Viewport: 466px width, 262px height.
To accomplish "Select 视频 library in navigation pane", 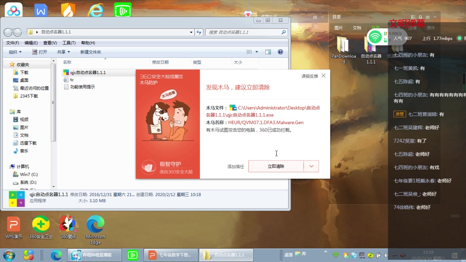I will pos(24,119).
